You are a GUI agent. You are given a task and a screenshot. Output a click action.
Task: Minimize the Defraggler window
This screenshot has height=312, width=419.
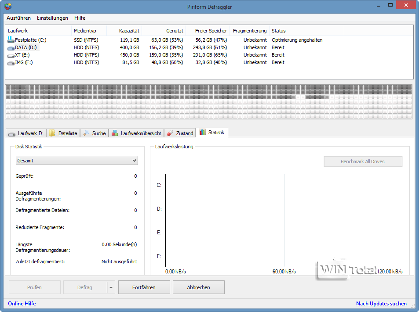coord(379,6)
